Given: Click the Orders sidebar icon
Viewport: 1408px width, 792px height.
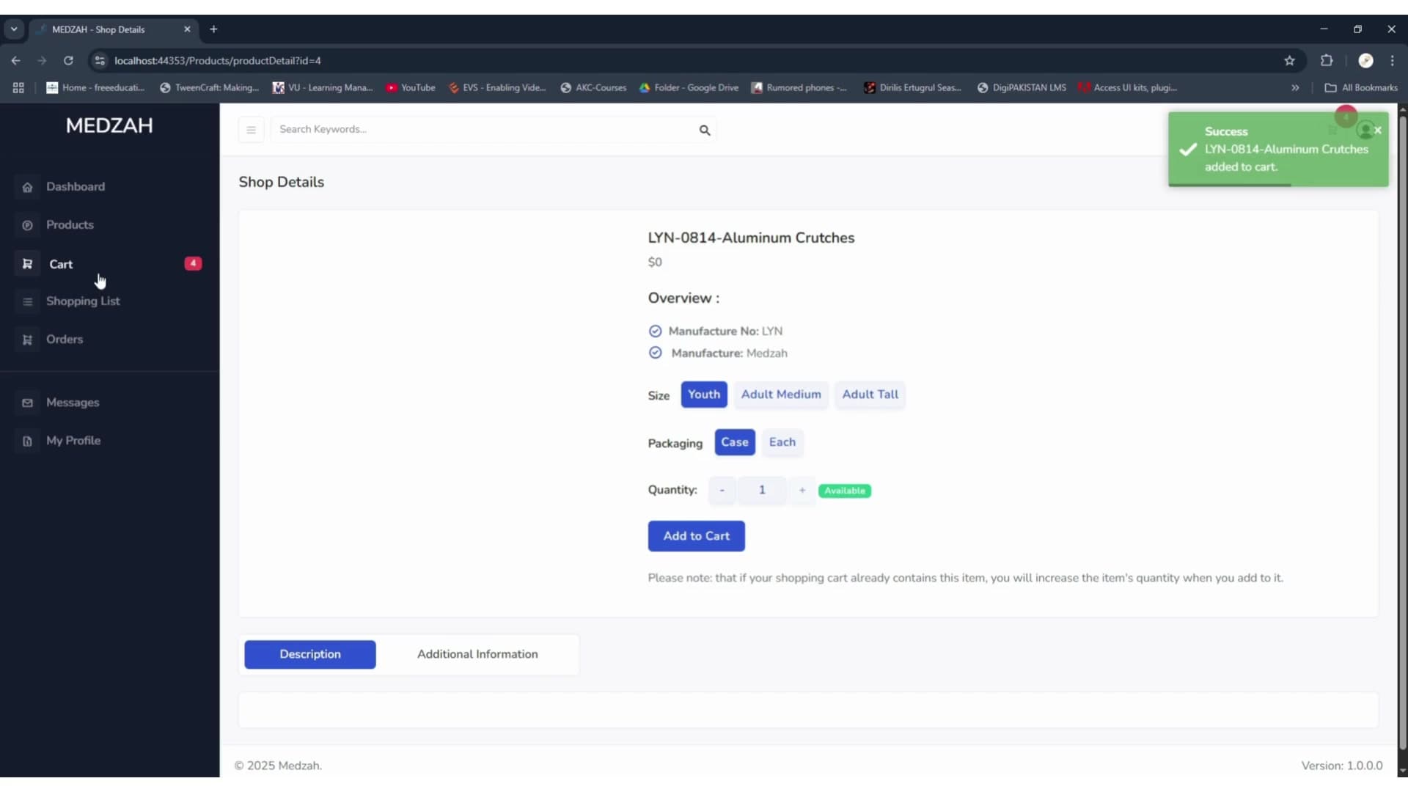Looking at the screenshot, I should pyautogui.click(x=27, y=340).
